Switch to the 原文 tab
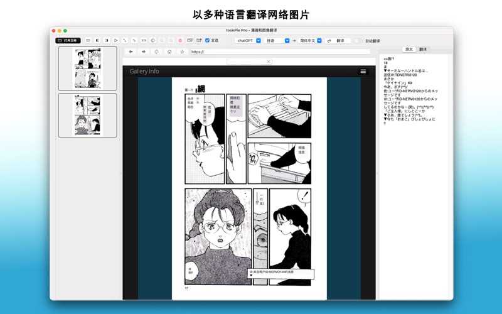Screen dimensions: 502x314 409,49
